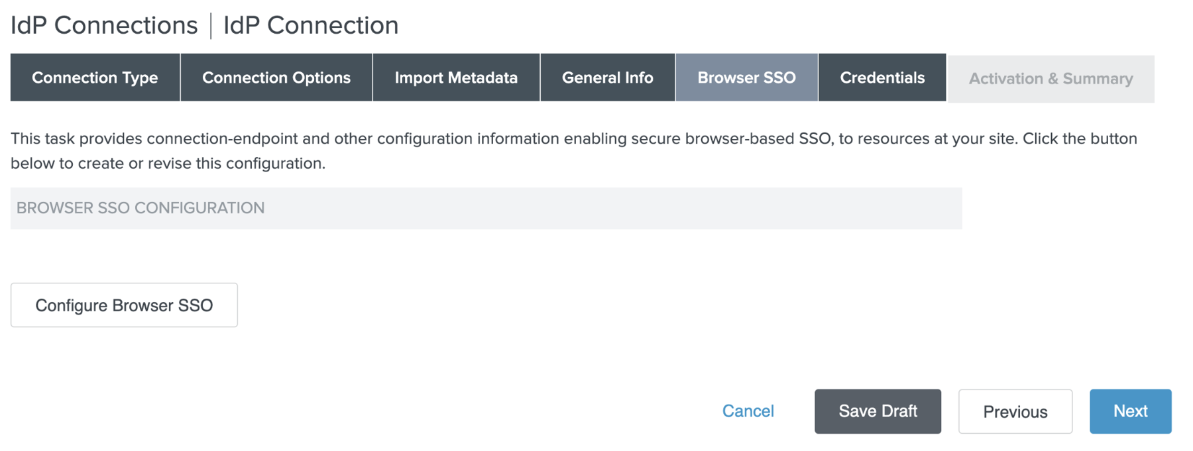Screen dimensions: 1193x451
Task: Select the Activation & Summary tab
Action: tap(1051, 79)
